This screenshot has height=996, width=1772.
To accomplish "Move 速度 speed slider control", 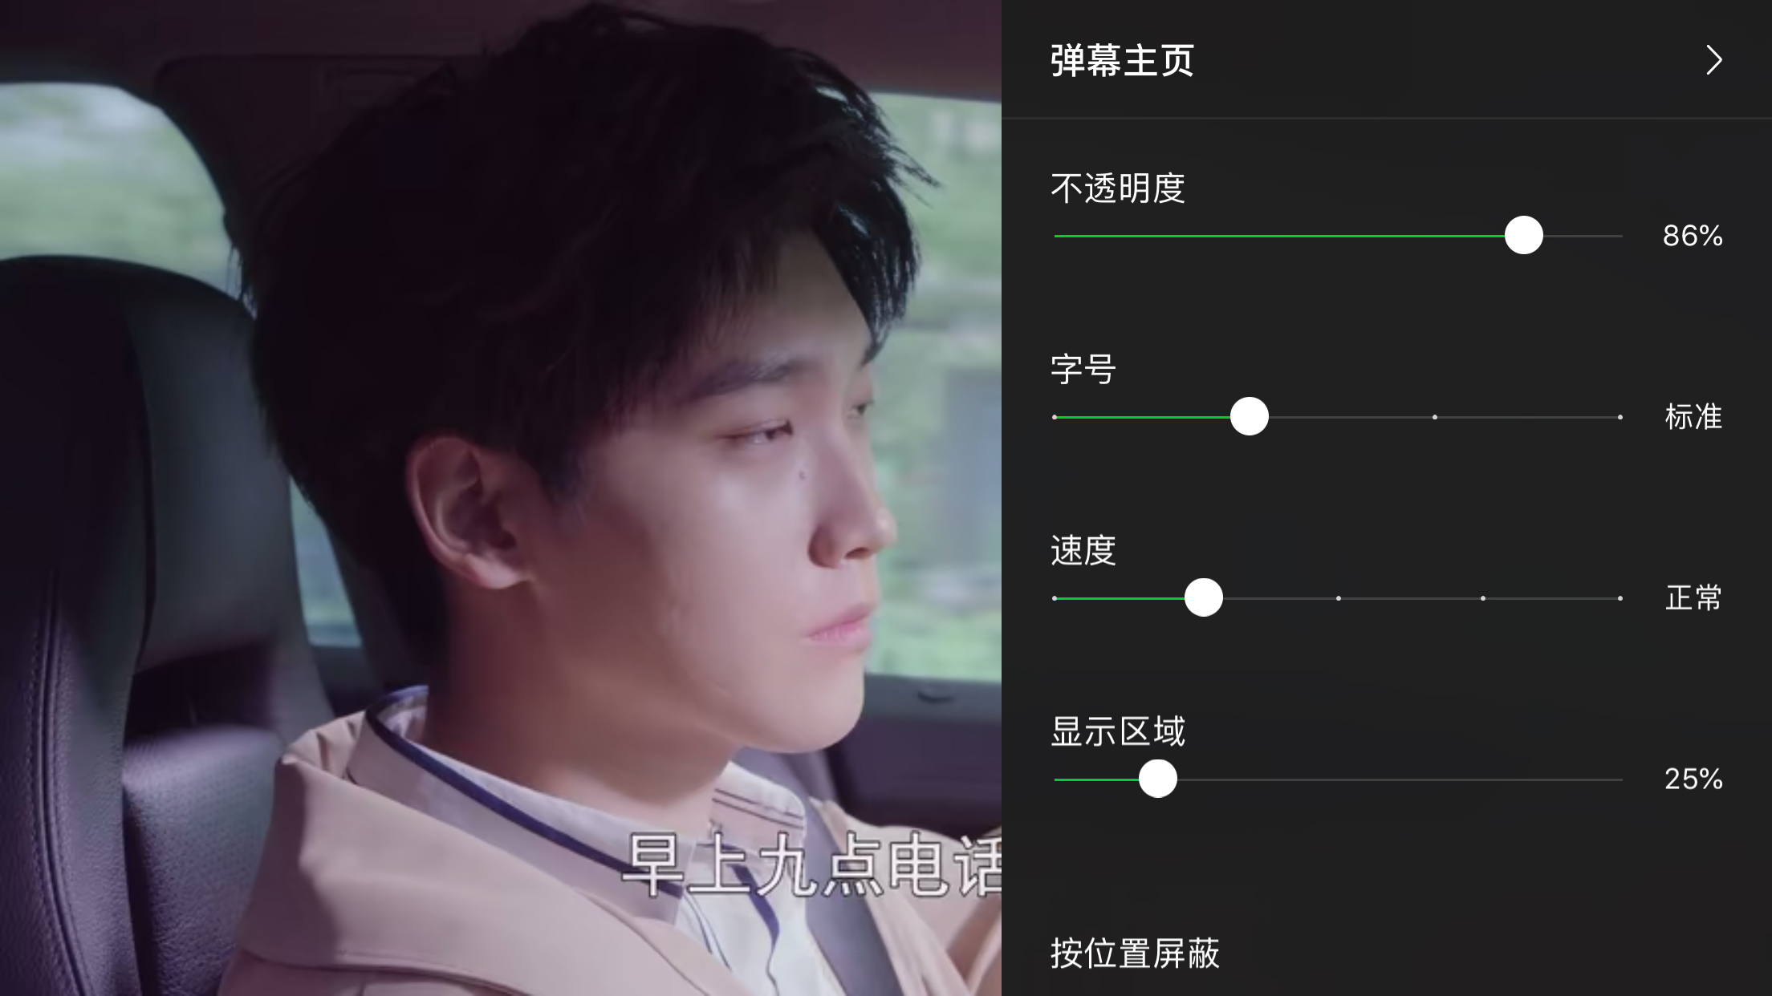I will (x=1202, y=597).
